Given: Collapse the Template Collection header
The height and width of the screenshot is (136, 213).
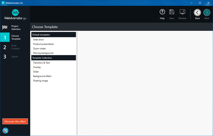Looking at the screenshot, I should pos(54,58).
